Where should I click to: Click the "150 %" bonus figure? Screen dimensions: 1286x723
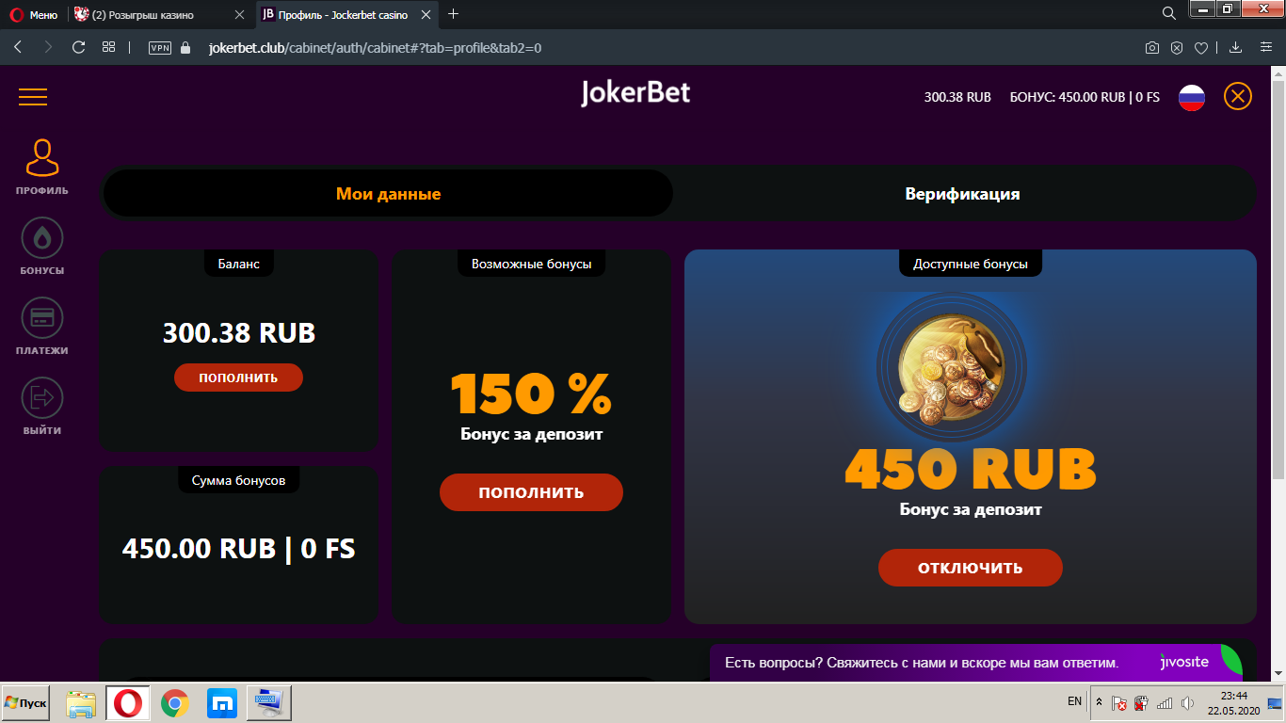(531, 394)
